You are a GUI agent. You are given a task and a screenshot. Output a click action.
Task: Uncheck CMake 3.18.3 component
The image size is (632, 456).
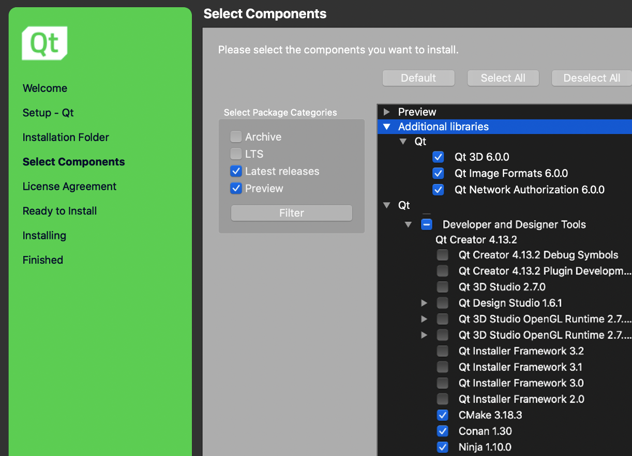443,415
